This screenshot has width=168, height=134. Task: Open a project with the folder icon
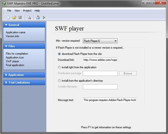point(14,17)
